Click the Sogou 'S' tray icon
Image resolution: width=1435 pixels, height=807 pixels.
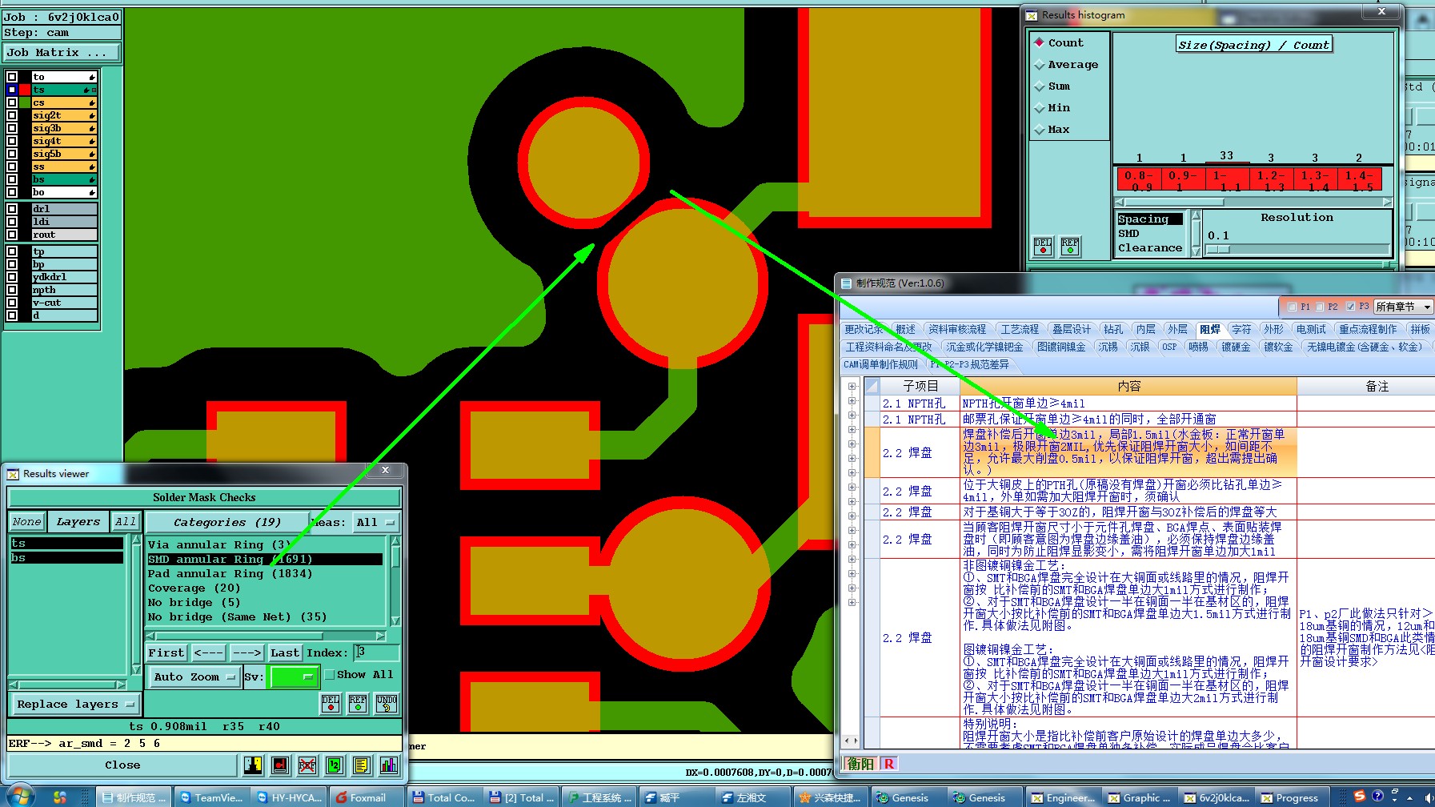1359,796
